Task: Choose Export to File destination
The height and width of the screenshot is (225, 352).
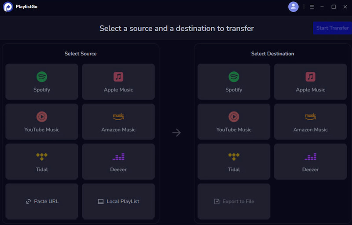Action: (234, 201)
